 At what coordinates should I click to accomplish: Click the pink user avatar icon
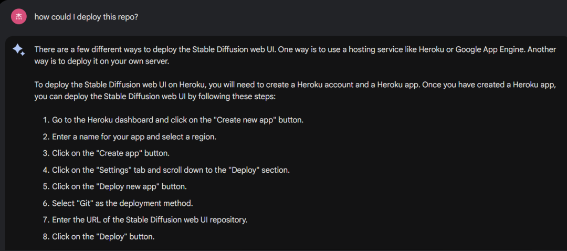coord(19,17)
